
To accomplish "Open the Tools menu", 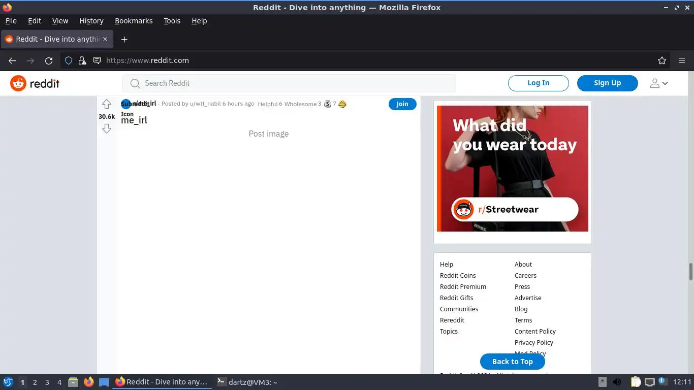I will pos(172,21).
